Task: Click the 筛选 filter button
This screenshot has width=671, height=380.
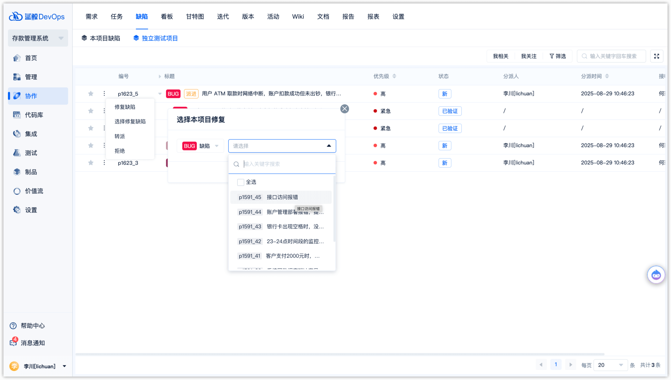Action: (x=558, y=56)
